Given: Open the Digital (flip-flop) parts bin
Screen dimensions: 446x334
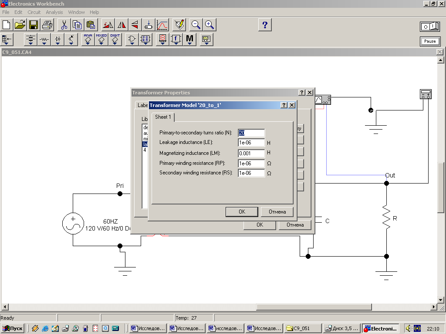Looking at the screenshot, I should 145,39.
